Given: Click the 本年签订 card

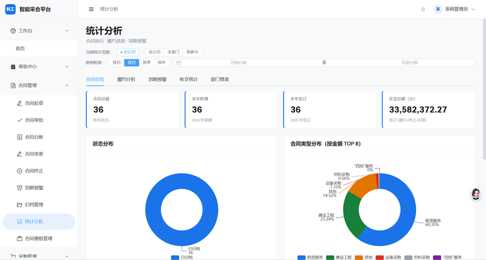Looking at the screenshot, I should coord(330,110).
